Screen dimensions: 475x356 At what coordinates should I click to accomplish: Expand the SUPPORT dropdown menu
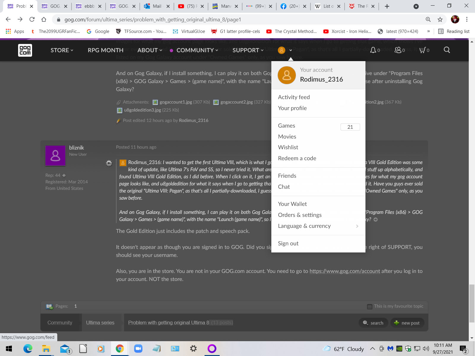click(x=248, y=50)
